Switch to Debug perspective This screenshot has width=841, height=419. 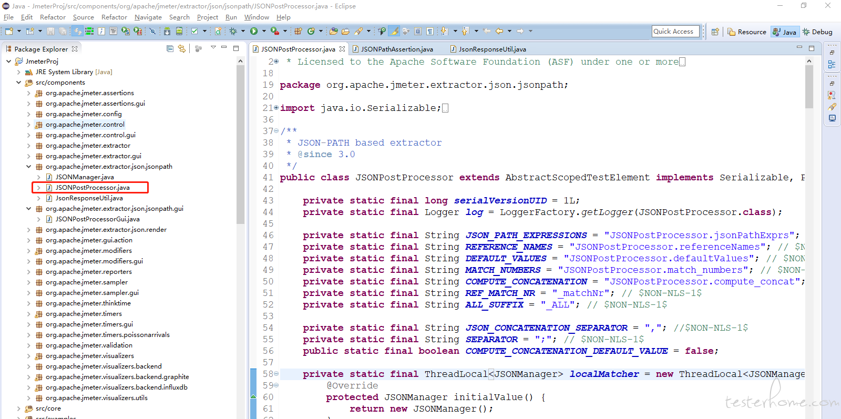point(817,32)
